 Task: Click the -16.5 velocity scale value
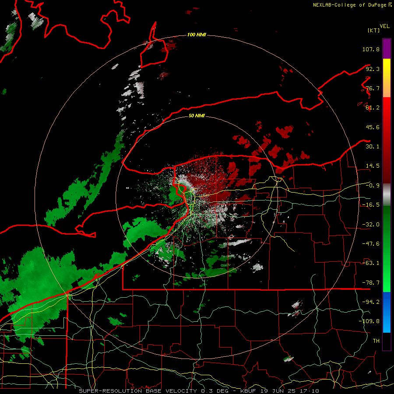[x=371, y=205]
